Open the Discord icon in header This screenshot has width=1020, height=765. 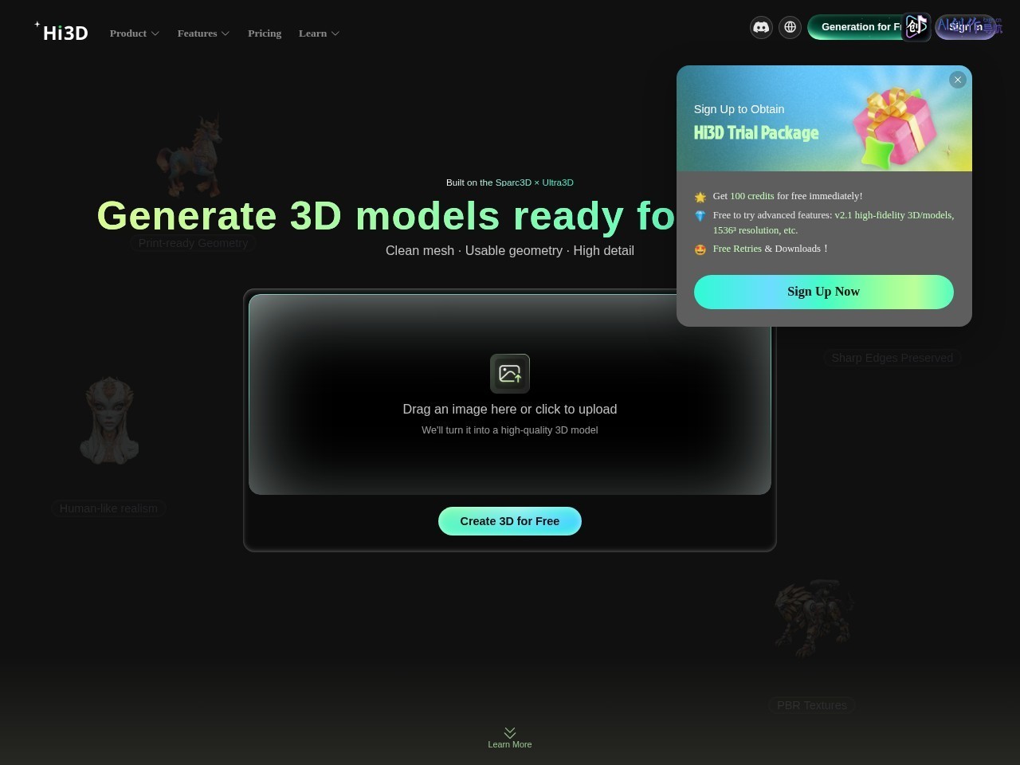point(761,27)
